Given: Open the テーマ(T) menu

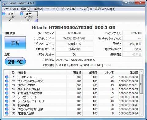Looking at the screenshot, I should pos(52,9).
